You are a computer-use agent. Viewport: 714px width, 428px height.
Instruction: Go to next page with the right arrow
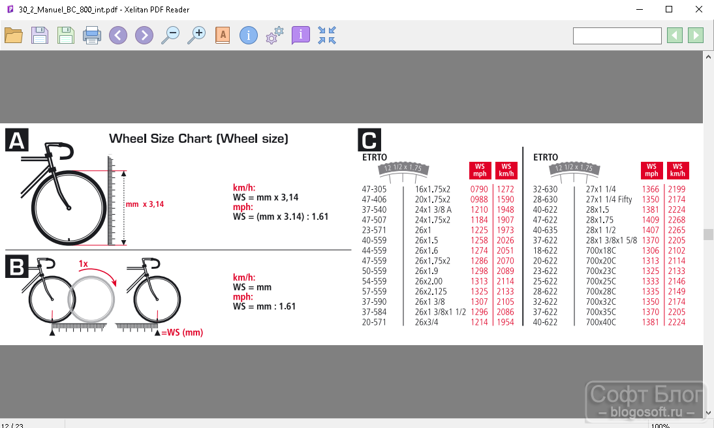click(144, 35)
